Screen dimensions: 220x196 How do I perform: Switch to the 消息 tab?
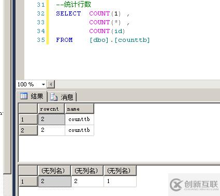[x=62, y=97]
